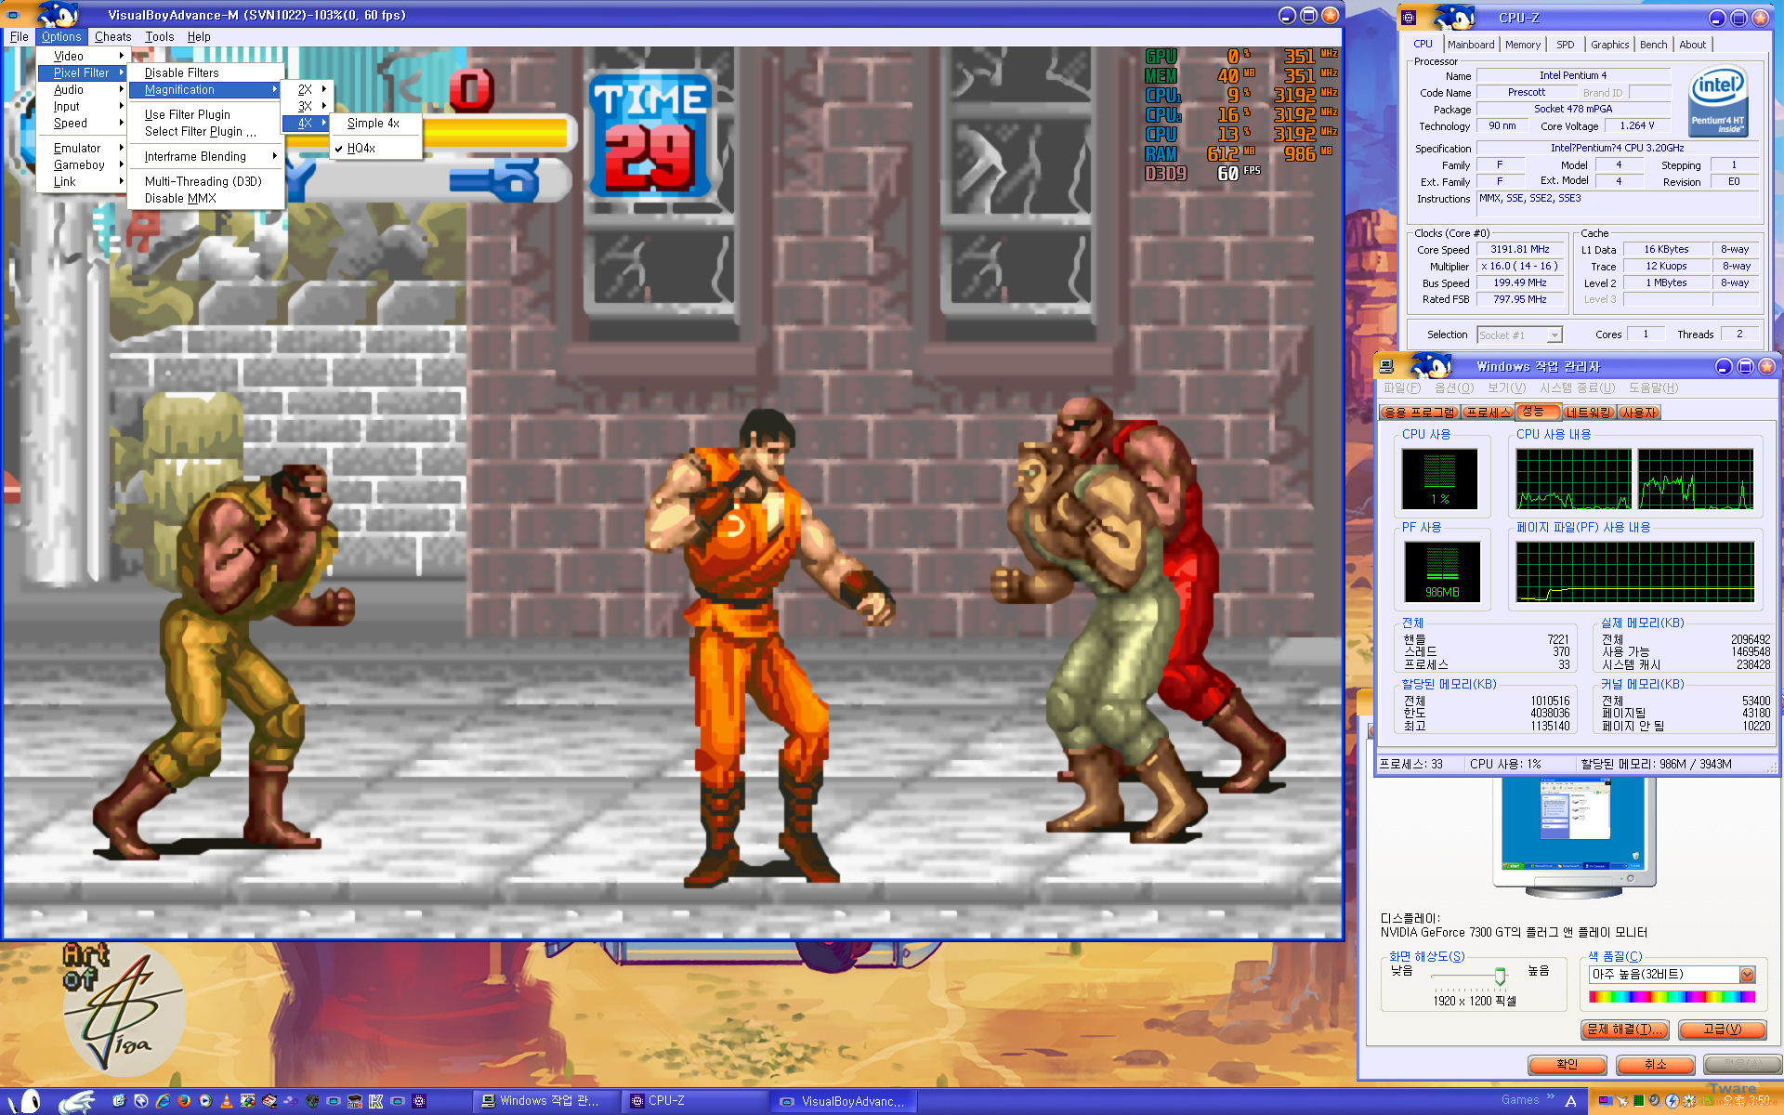
Task: Click the Sonic glove start button
Action: pos(76,1102)
